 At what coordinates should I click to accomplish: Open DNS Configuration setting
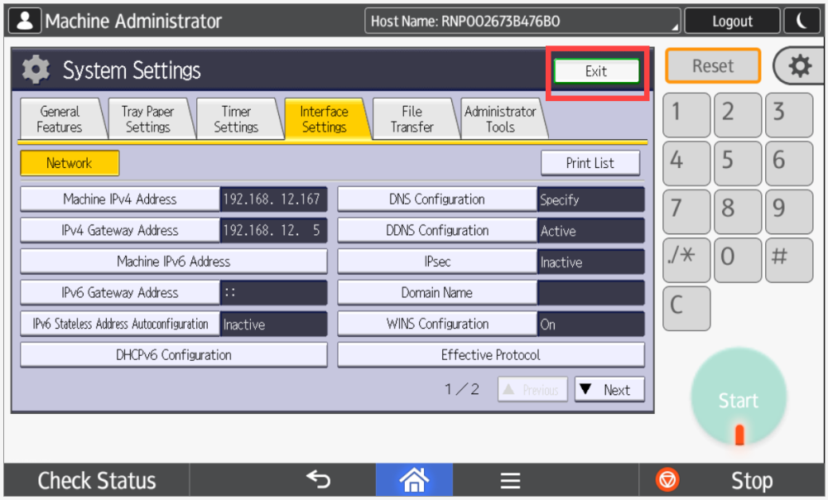click(x=436, y=199)
